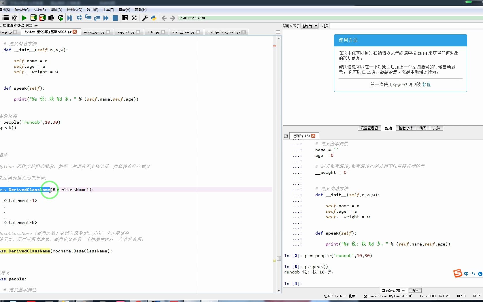
Task: Open the 项目(P) menu
Action: (93, 10)
